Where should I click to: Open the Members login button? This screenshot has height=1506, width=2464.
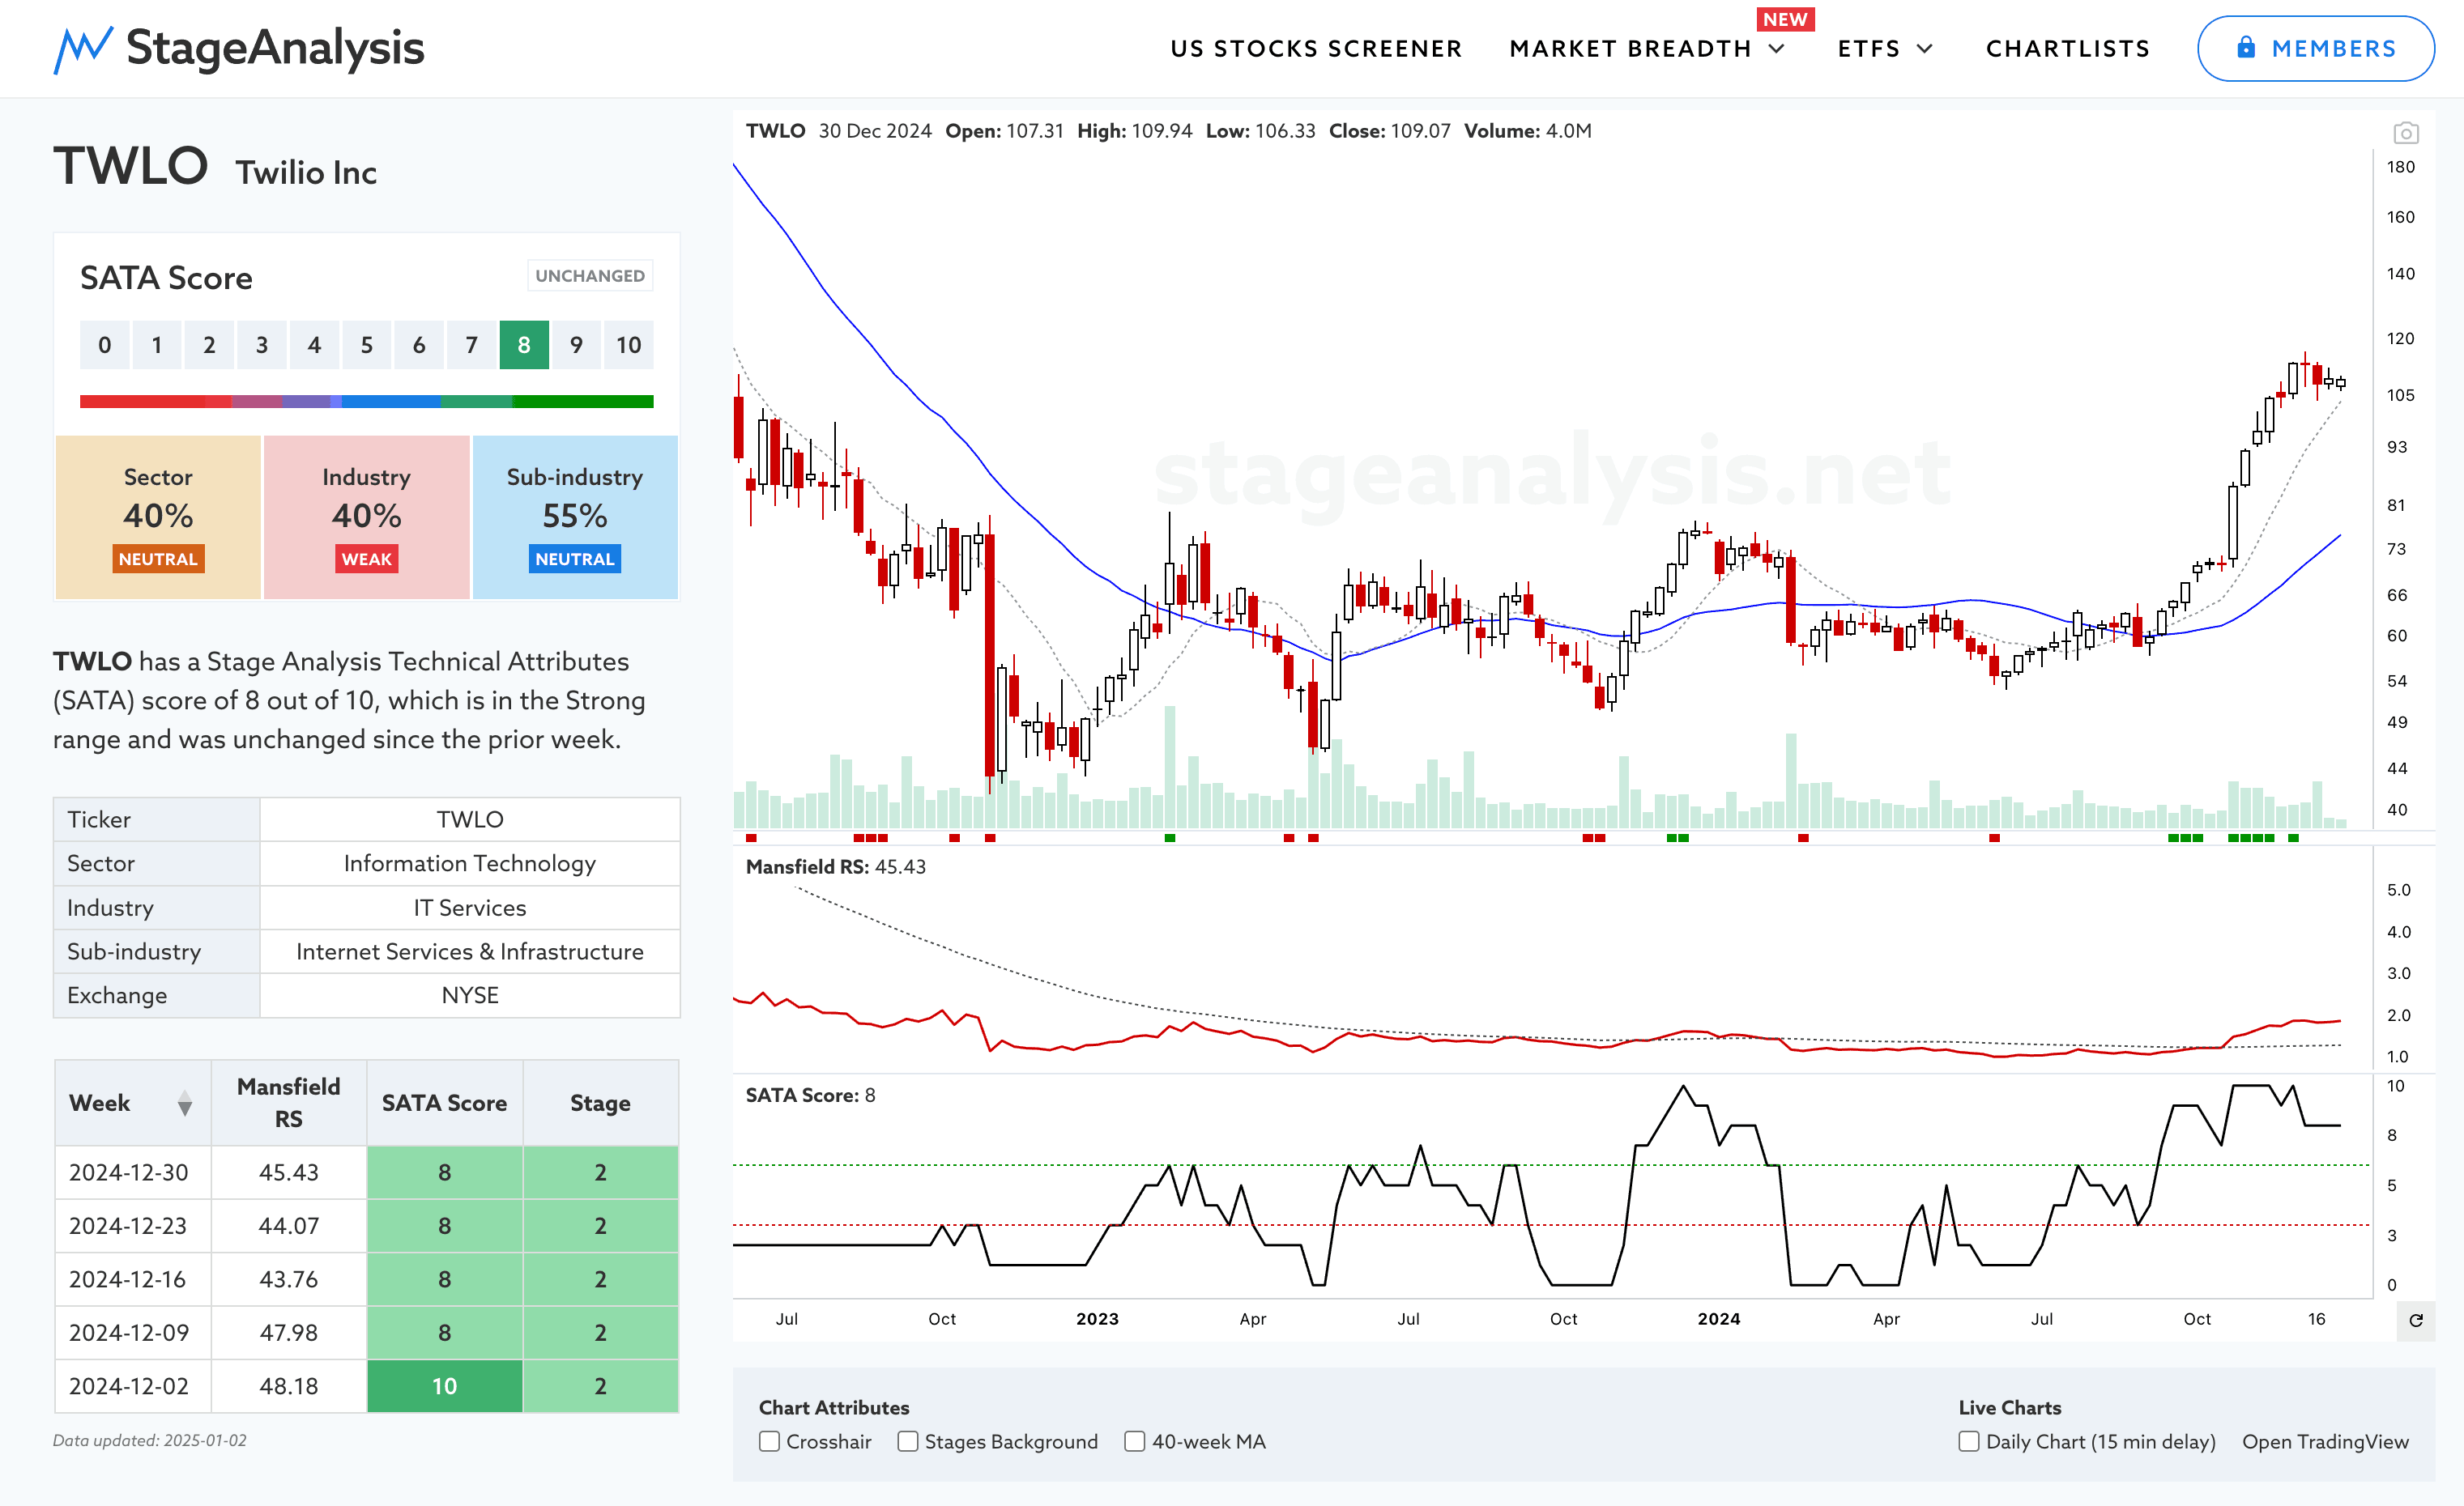point(2315,48)
